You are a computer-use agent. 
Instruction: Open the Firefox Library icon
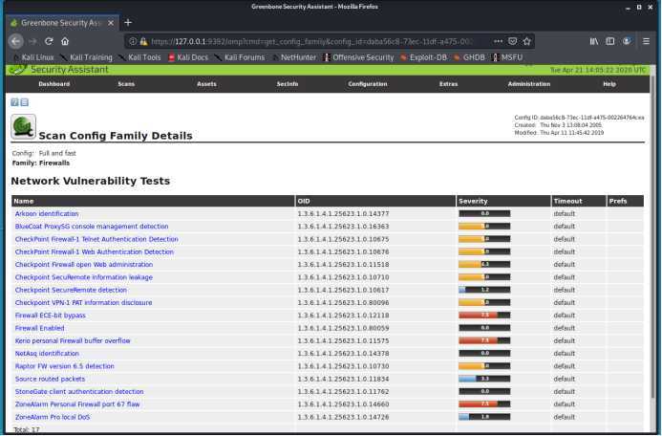click(x=594, y=41)
